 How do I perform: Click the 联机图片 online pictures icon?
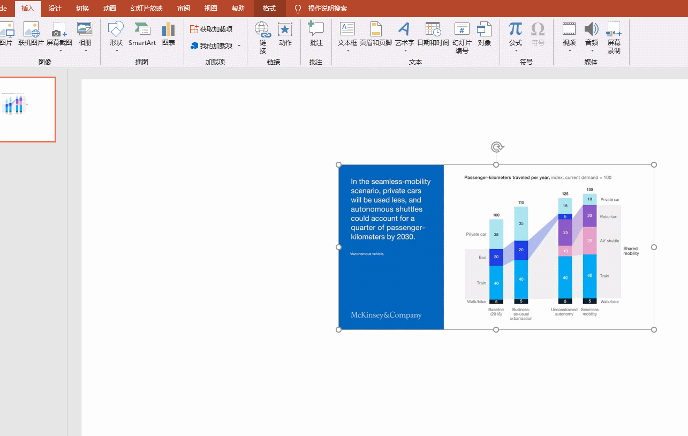(31, 34)
